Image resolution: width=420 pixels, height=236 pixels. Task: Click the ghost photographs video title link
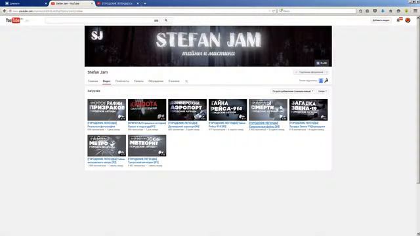(102, 125)
